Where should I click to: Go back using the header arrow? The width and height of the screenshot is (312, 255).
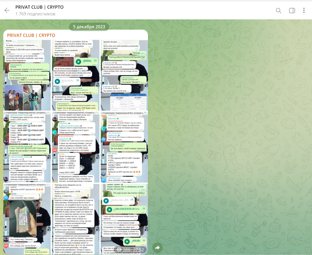coord(7,10)
